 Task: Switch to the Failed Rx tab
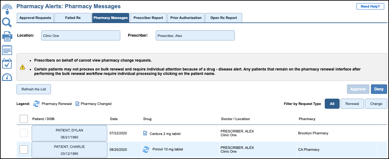coord(73,18)
